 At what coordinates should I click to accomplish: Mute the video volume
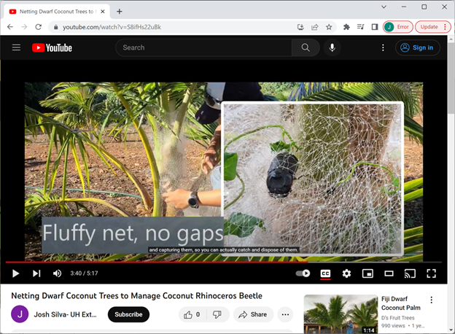point(57,273)
